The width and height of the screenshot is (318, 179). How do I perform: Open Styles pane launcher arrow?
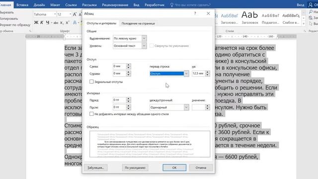tap(305, 31)
